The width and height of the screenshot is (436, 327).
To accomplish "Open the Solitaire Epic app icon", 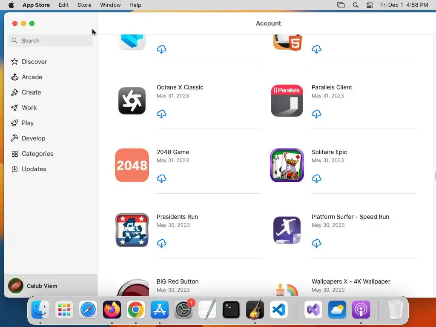I will 287,165.
